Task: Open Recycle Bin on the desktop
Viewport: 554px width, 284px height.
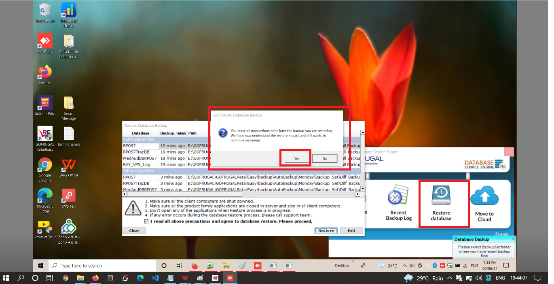Action: pos(45,13)
